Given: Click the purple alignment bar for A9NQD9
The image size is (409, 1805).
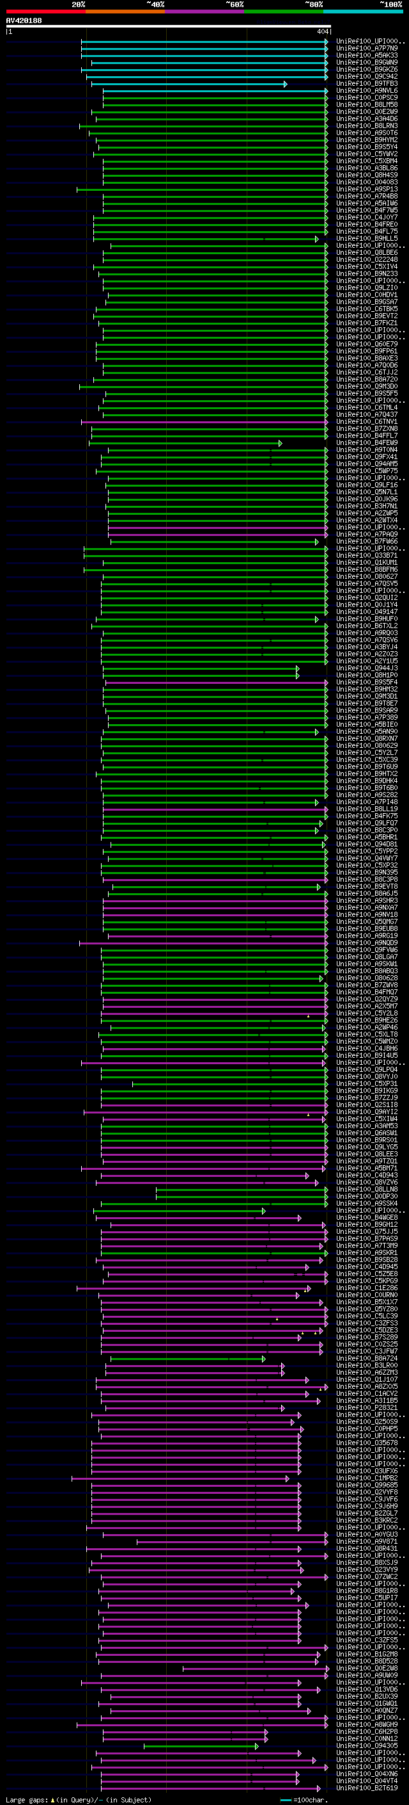Looking at the screenshot, I should click(x=203, y=943).
